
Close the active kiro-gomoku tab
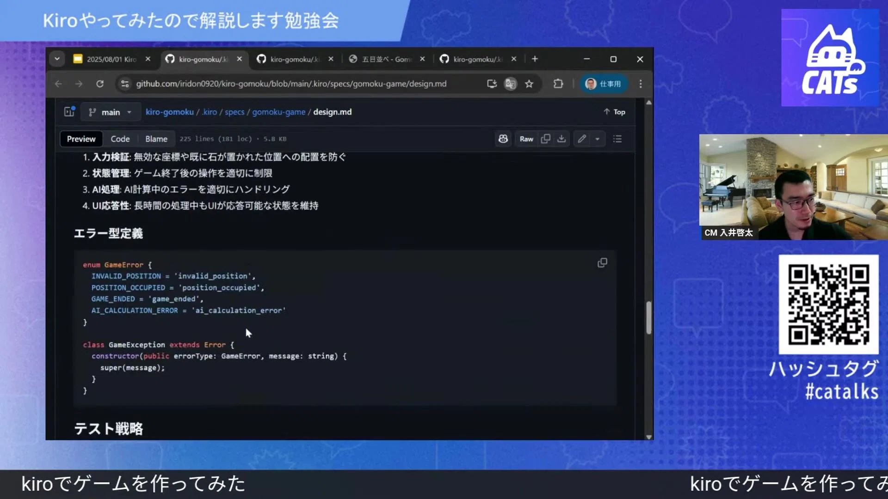click(x=239, y=59)
